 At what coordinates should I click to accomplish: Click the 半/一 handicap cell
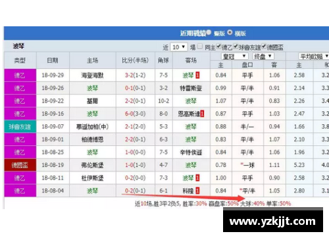247,127
